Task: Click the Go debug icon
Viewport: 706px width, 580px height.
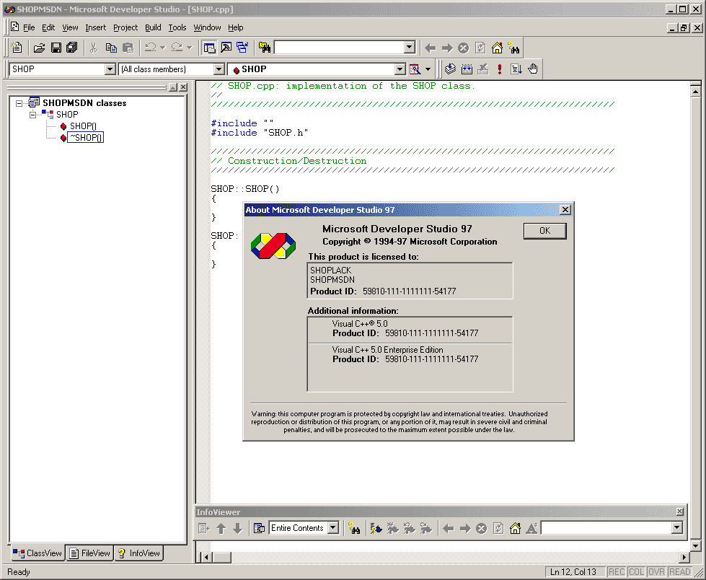Action: (x=516, y=69)
